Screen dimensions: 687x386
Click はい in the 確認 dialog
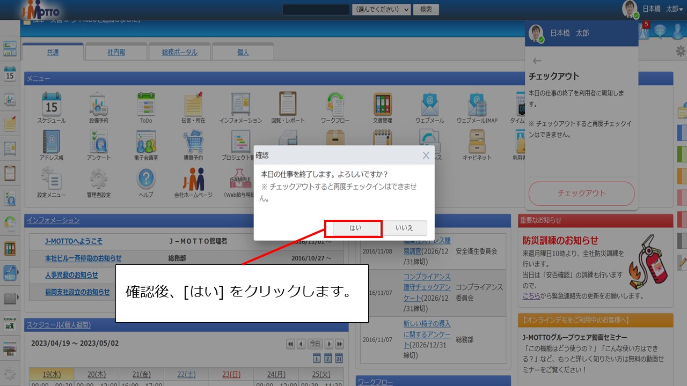coord(355,228)
